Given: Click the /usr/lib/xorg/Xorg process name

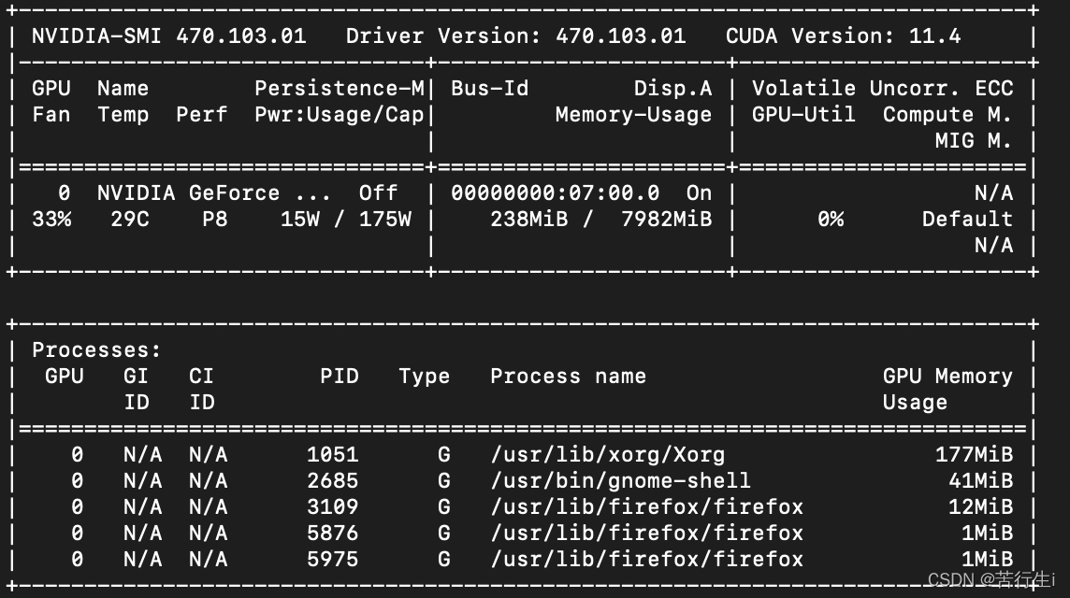Looking at the screenshot, I should [607, 454].
